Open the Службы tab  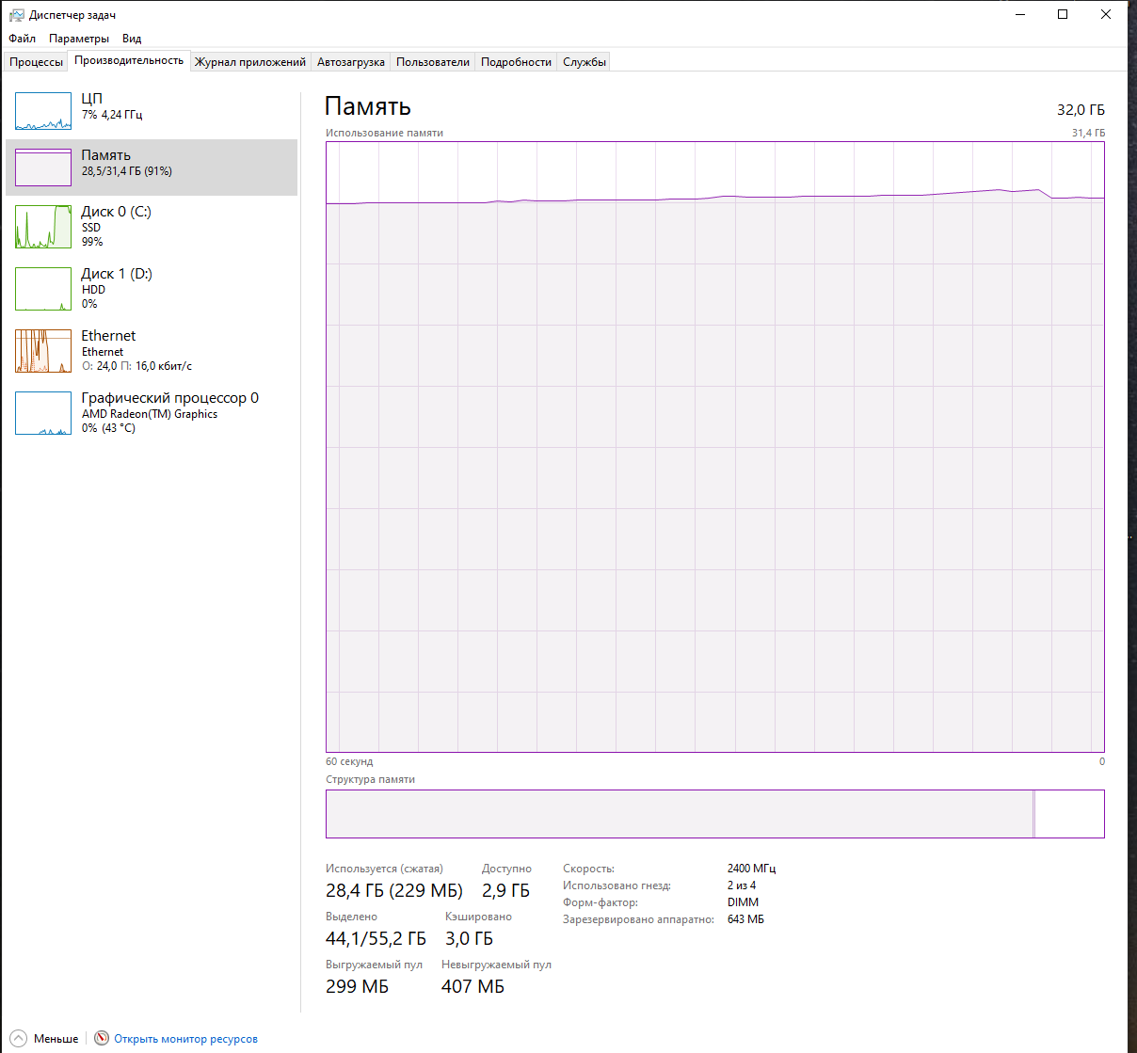[585, 62]
